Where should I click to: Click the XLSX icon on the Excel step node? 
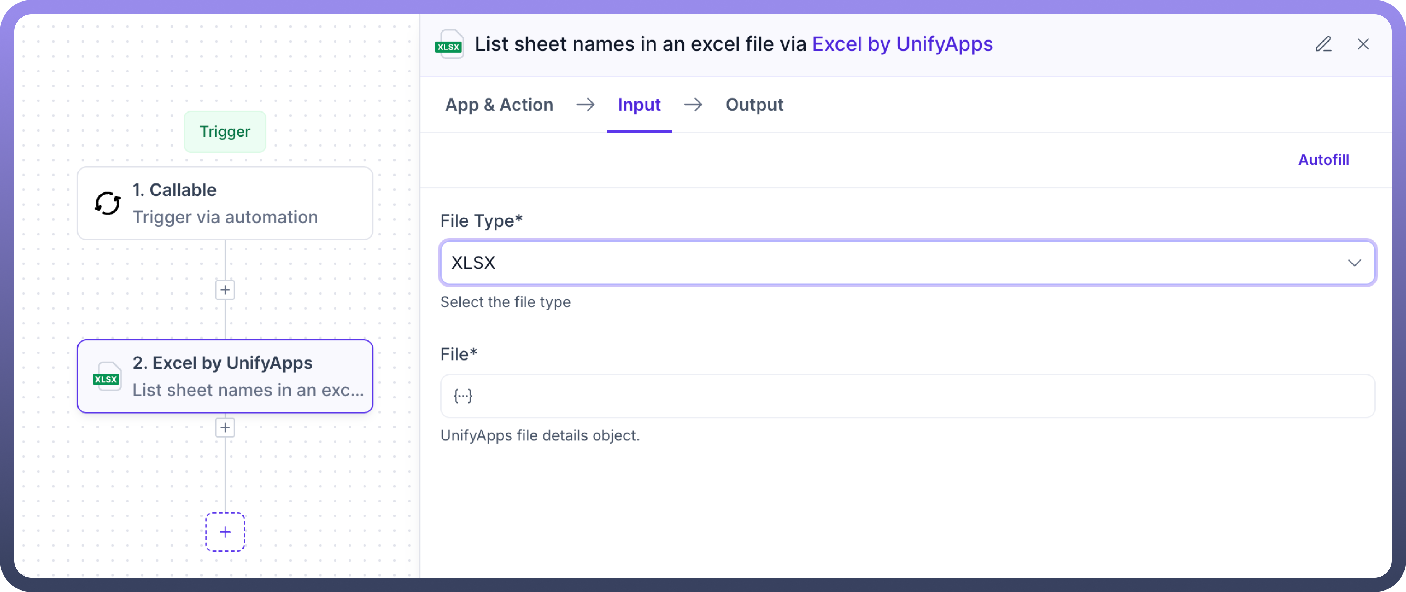[x=107, y=377]
